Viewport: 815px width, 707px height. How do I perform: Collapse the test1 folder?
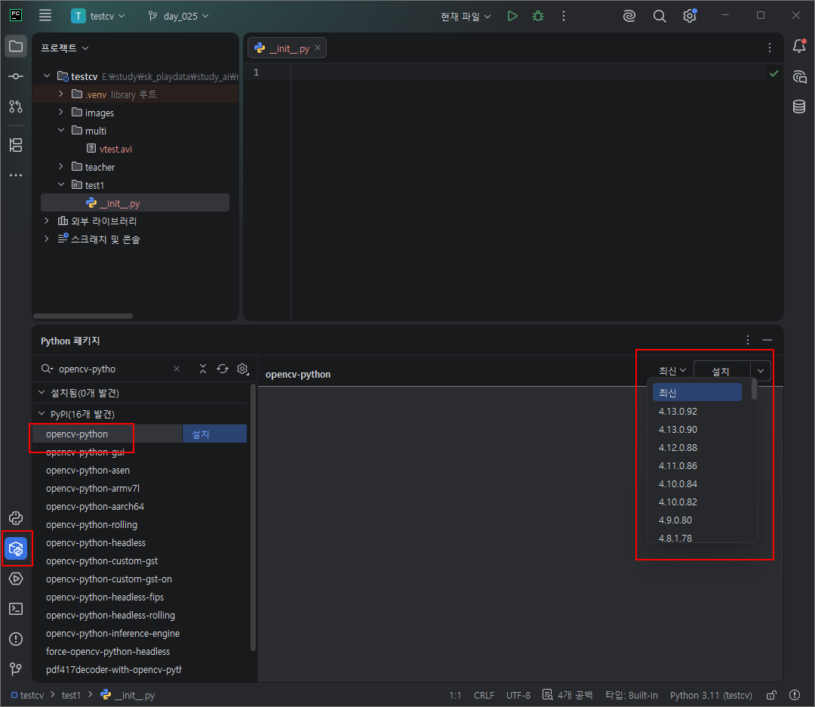61,185
